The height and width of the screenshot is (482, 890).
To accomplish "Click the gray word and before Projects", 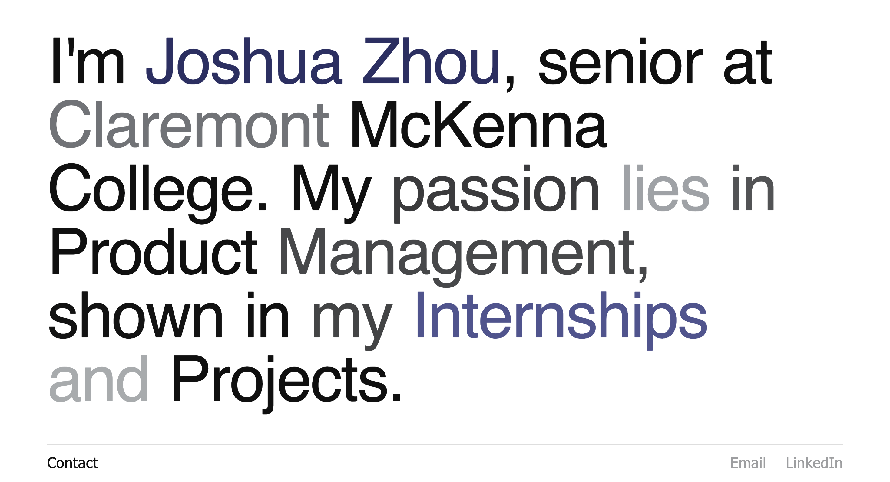I will (x=99, y=380).
